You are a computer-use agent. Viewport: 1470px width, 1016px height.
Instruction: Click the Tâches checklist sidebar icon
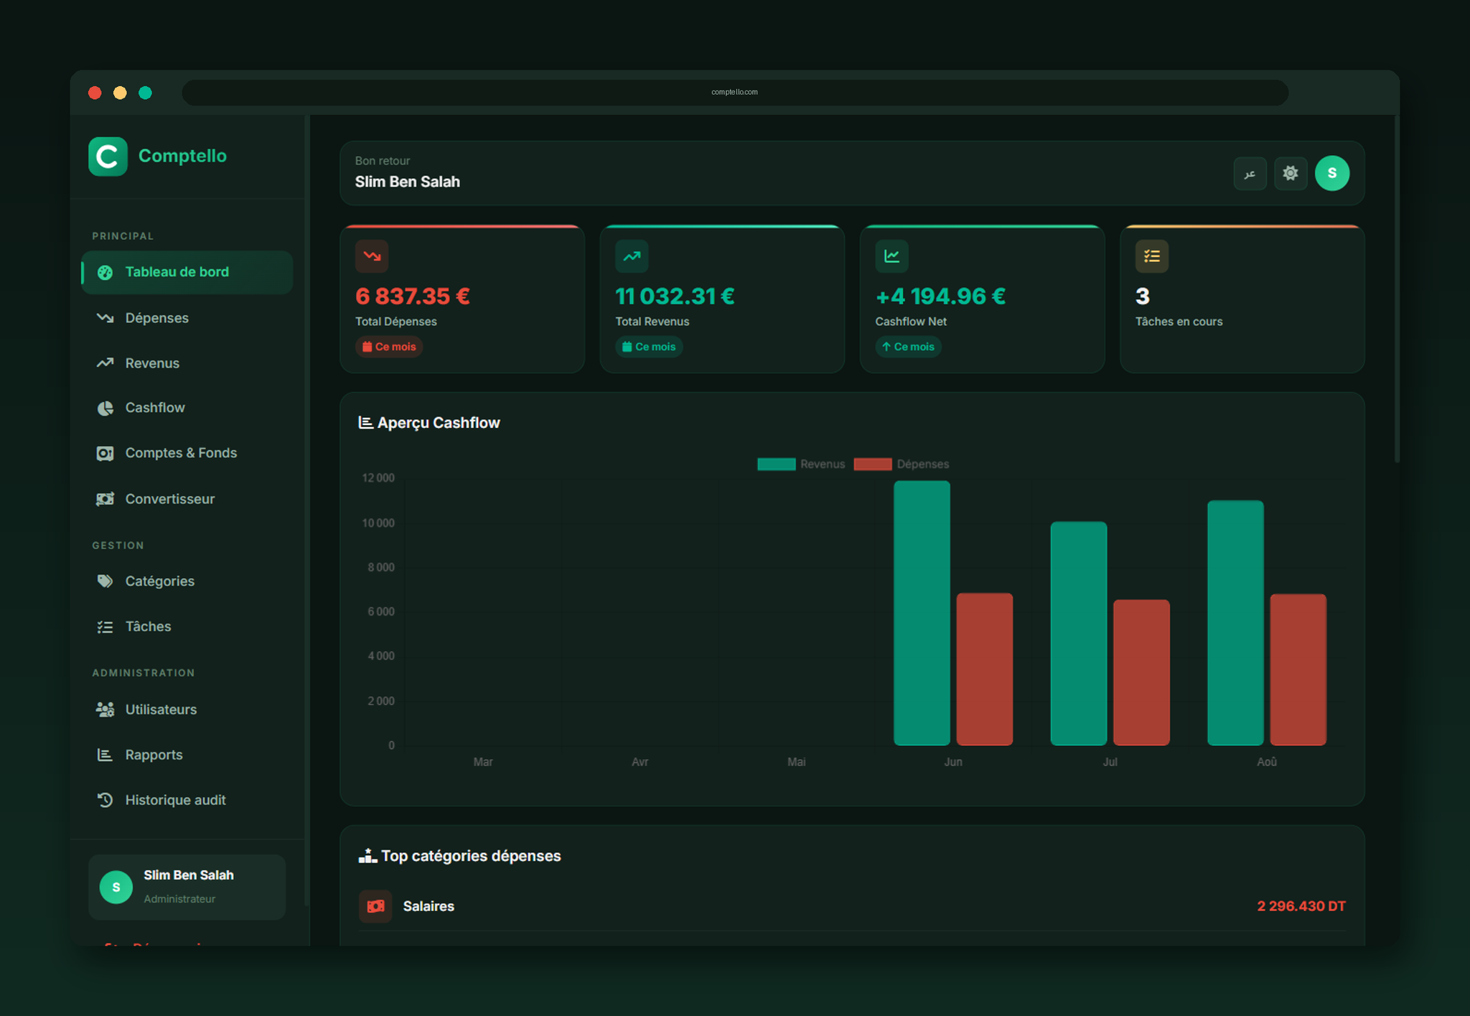(x=105, y=627)
